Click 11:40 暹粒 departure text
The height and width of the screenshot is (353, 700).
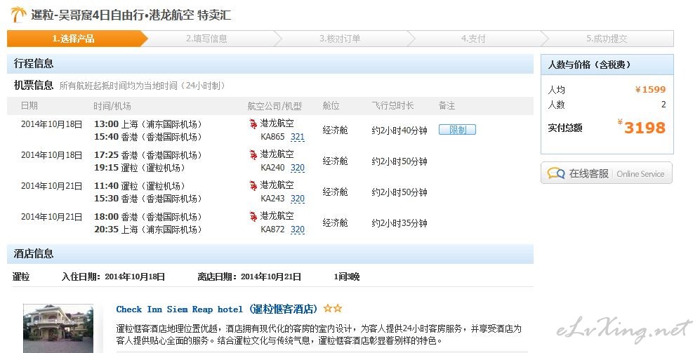[x=139, y=186]
